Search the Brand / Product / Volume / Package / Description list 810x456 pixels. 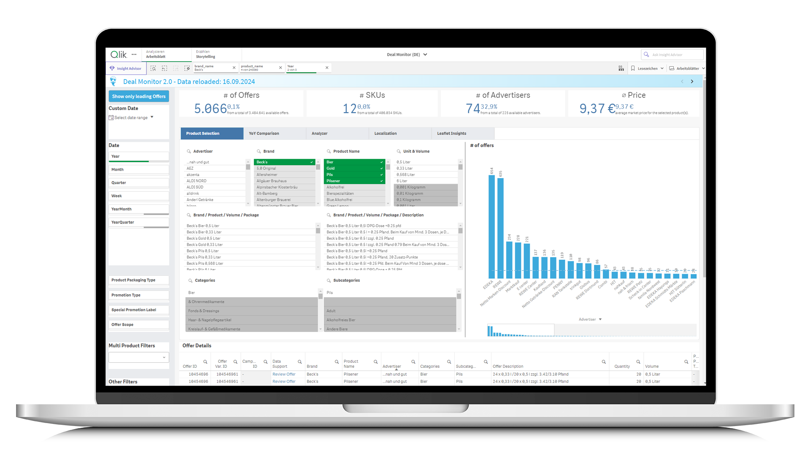[x=329, y=215]
